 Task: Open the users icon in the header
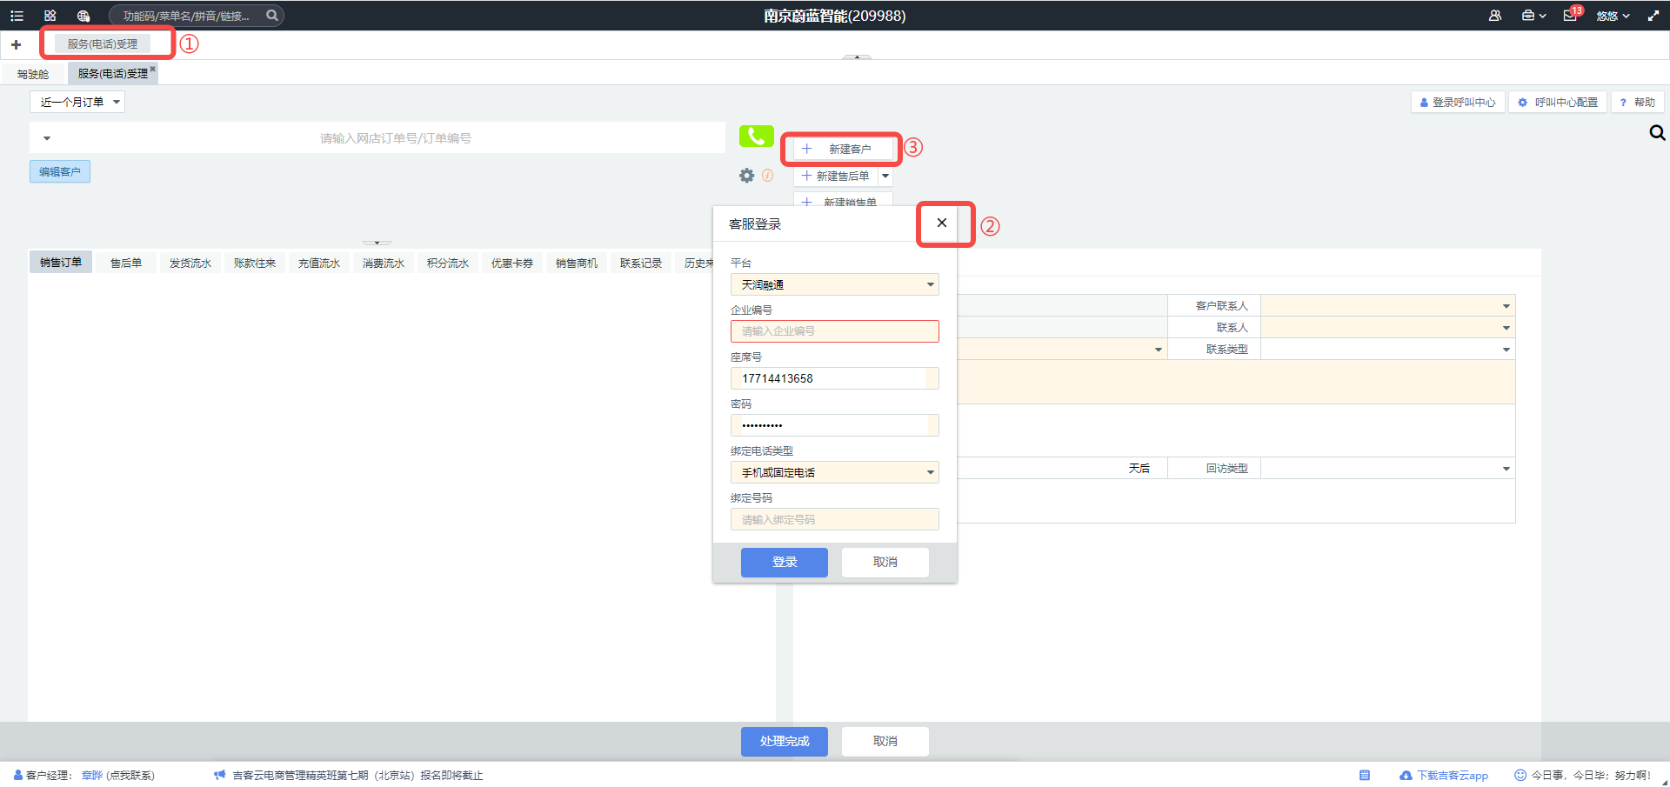pyautogui.click(x=1495, y=16)
